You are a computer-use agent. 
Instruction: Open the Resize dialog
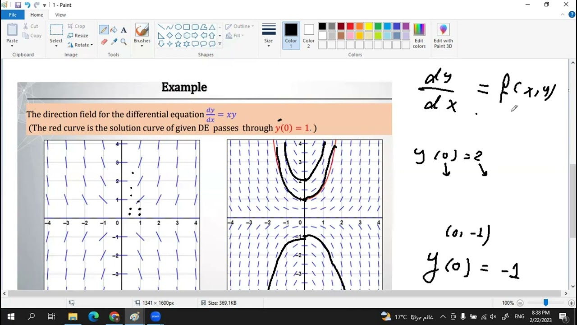click(x=78, y=36)
